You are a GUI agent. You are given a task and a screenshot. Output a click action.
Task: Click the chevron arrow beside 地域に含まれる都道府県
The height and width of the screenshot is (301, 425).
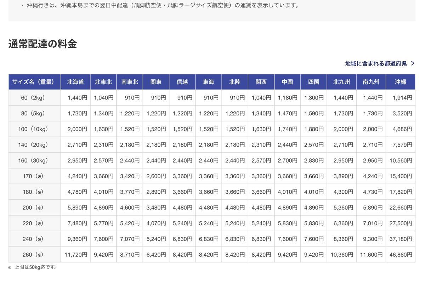click(413, 64)
